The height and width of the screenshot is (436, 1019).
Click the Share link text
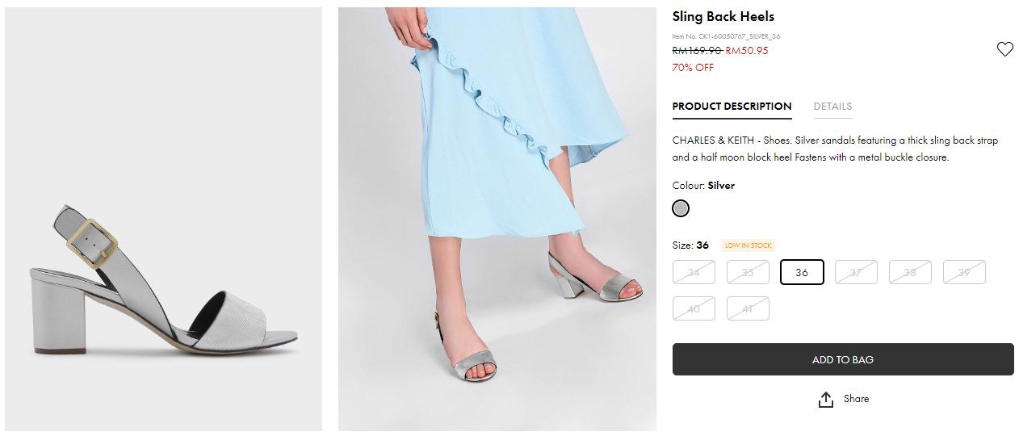click(856, 399)
